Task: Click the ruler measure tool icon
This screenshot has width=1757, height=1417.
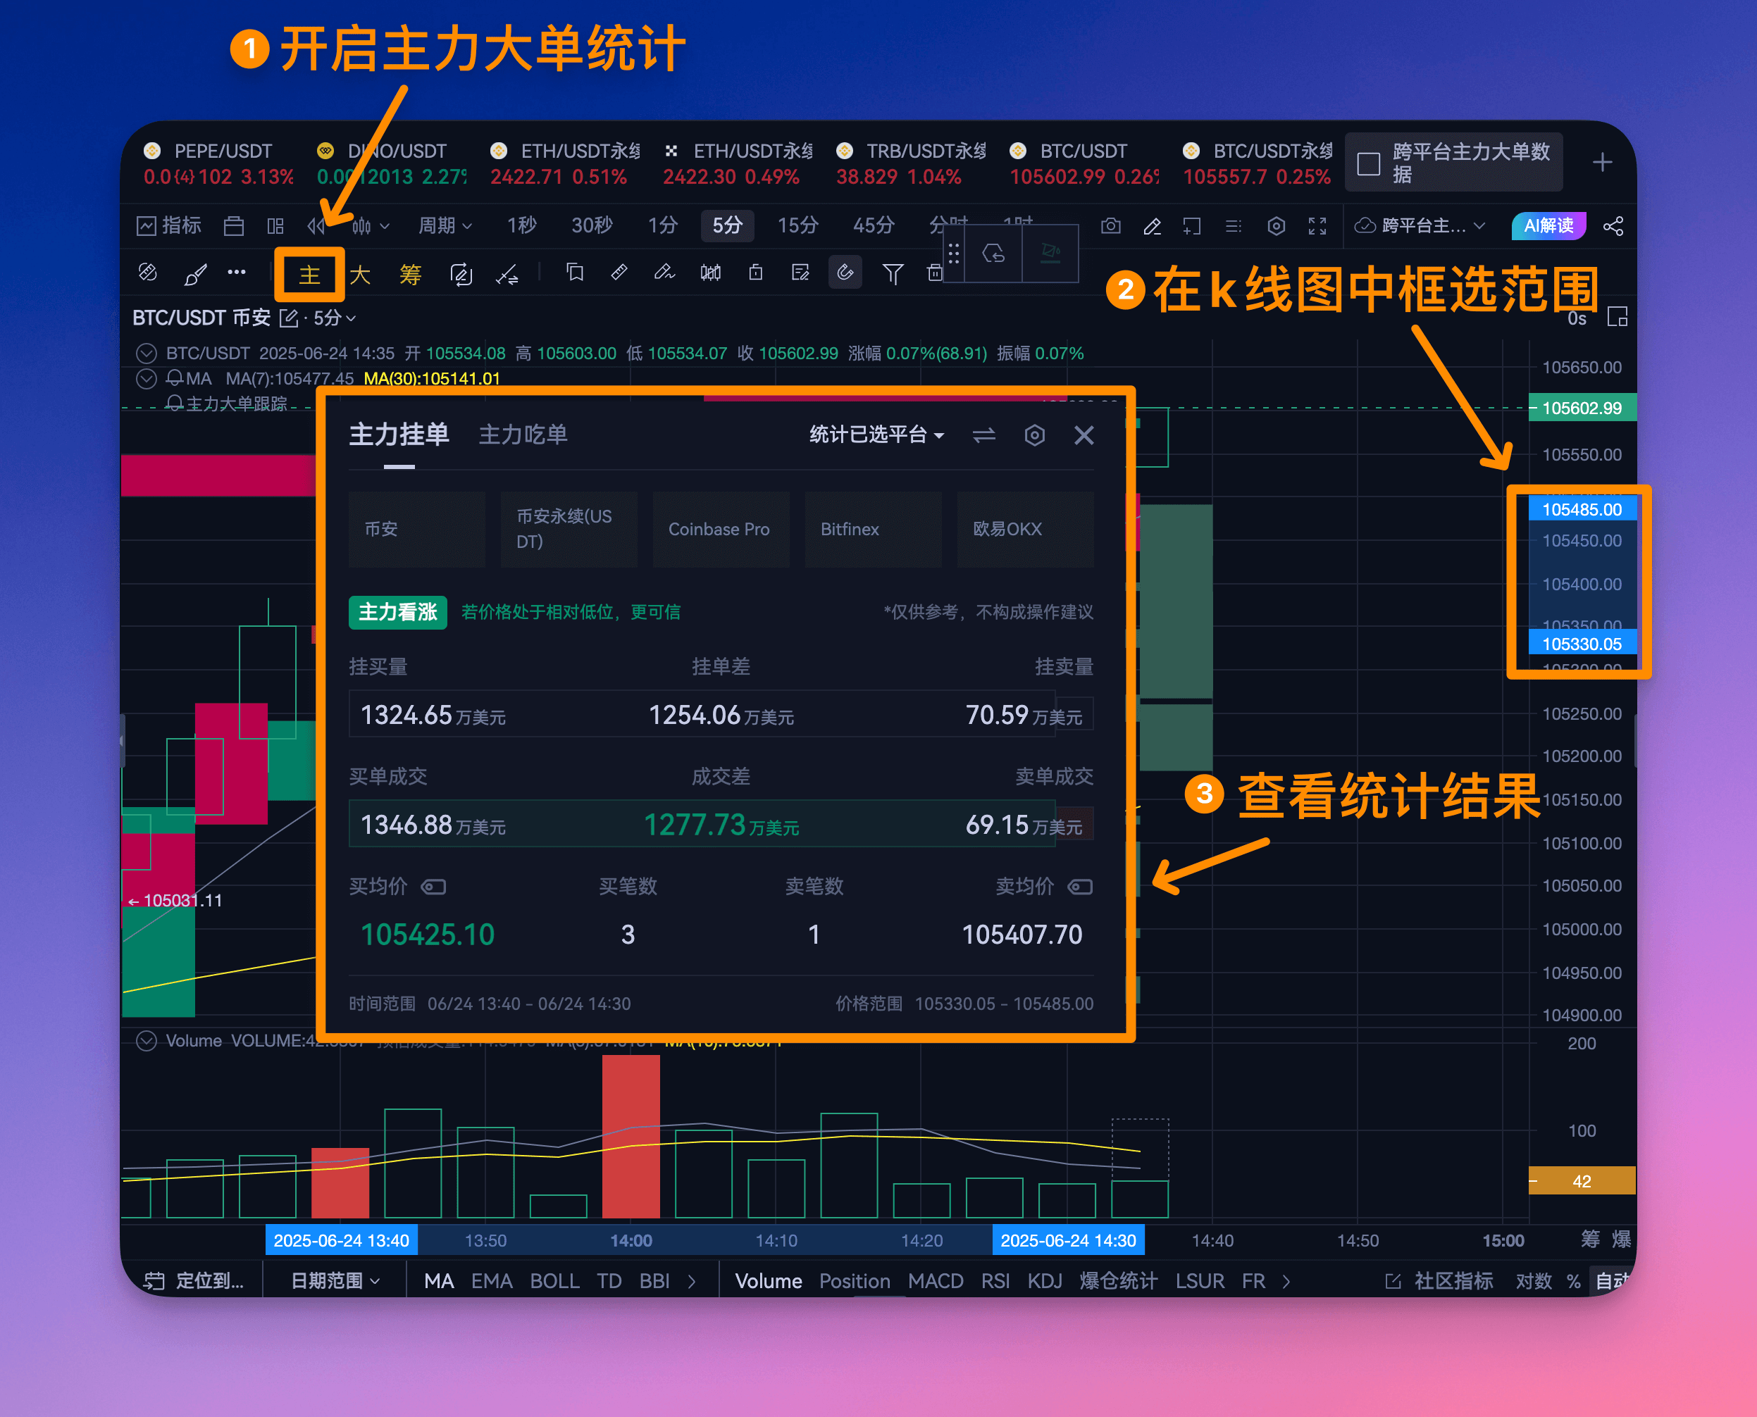Action: tap(620, 273)
